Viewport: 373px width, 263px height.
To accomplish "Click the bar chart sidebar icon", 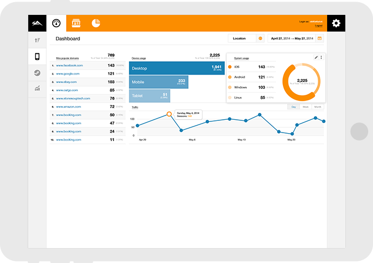I will pos(37,88).
